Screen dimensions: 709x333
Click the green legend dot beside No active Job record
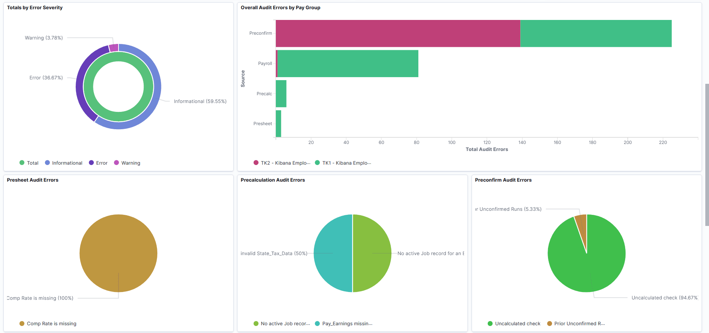[x=256, y=323]
